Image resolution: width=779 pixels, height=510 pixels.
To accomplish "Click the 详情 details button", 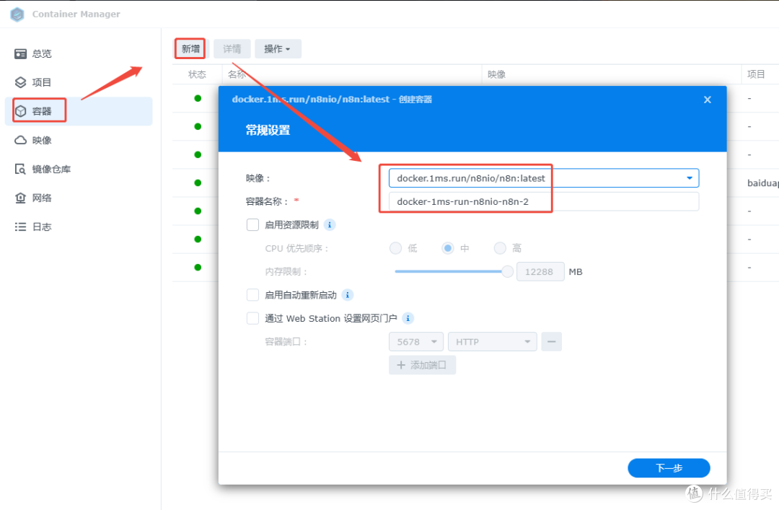I will (232, 49).
